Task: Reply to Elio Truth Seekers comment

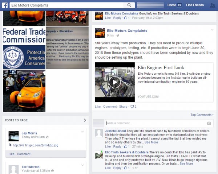Action: (117, 168)
